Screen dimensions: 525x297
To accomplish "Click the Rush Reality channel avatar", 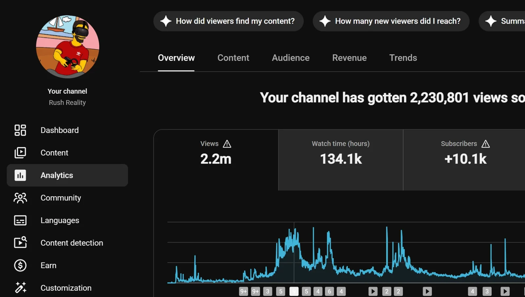I will pyautogui.click(x=68, y=47).
